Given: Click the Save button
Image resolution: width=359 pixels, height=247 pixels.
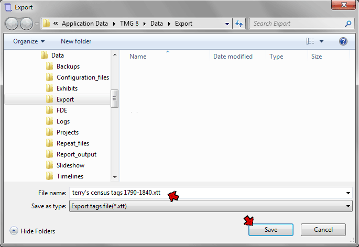Looking at the screenshot, I should (x=271, y=230).
